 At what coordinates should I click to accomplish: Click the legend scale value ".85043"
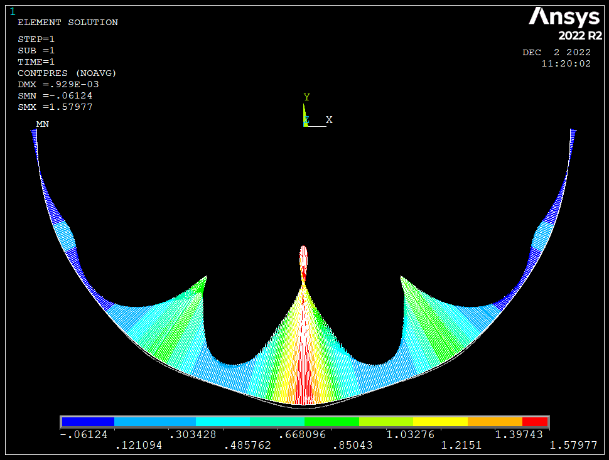(353, 445)
